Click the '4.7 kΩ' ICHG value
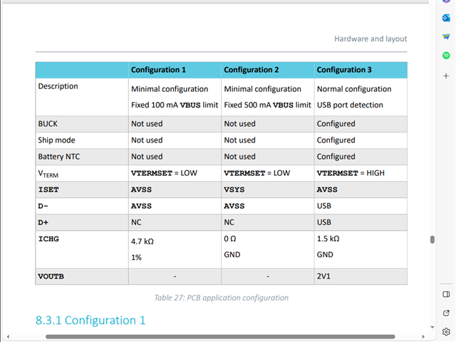Image resolution: width=456 pixels, height=342 pixels. pos(142,242)
